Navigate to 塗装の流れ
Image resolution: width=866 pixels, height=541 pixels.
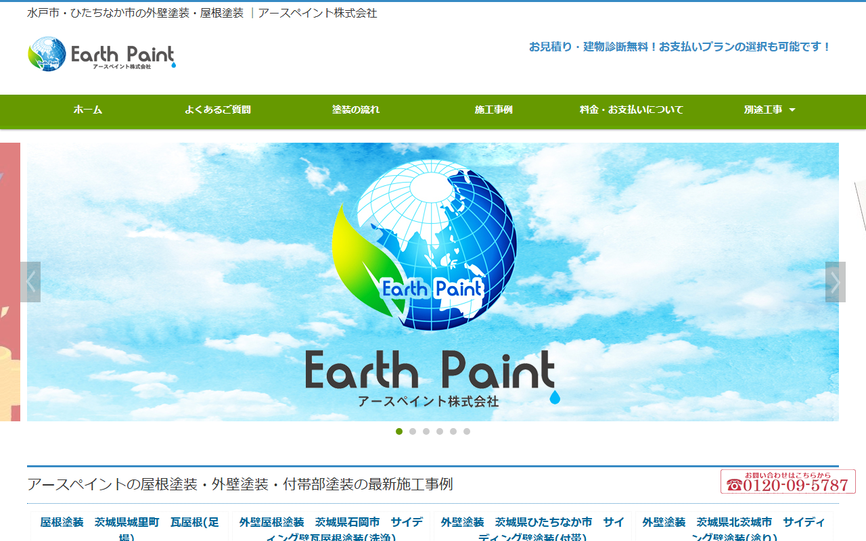(x=356, y=110)
